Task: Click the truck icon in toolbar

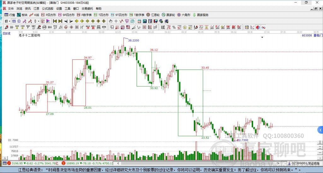Action: click(167, 21)
